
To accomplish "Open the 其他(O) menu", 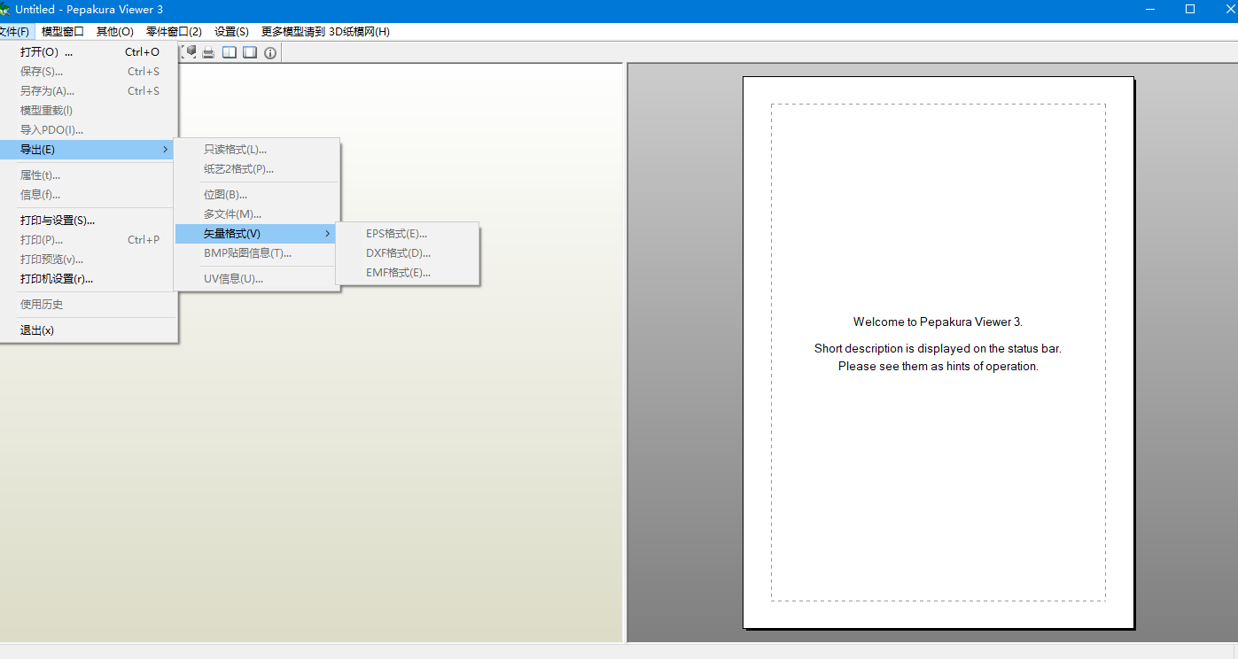I will pyautogui.click(x=115, y=32).
